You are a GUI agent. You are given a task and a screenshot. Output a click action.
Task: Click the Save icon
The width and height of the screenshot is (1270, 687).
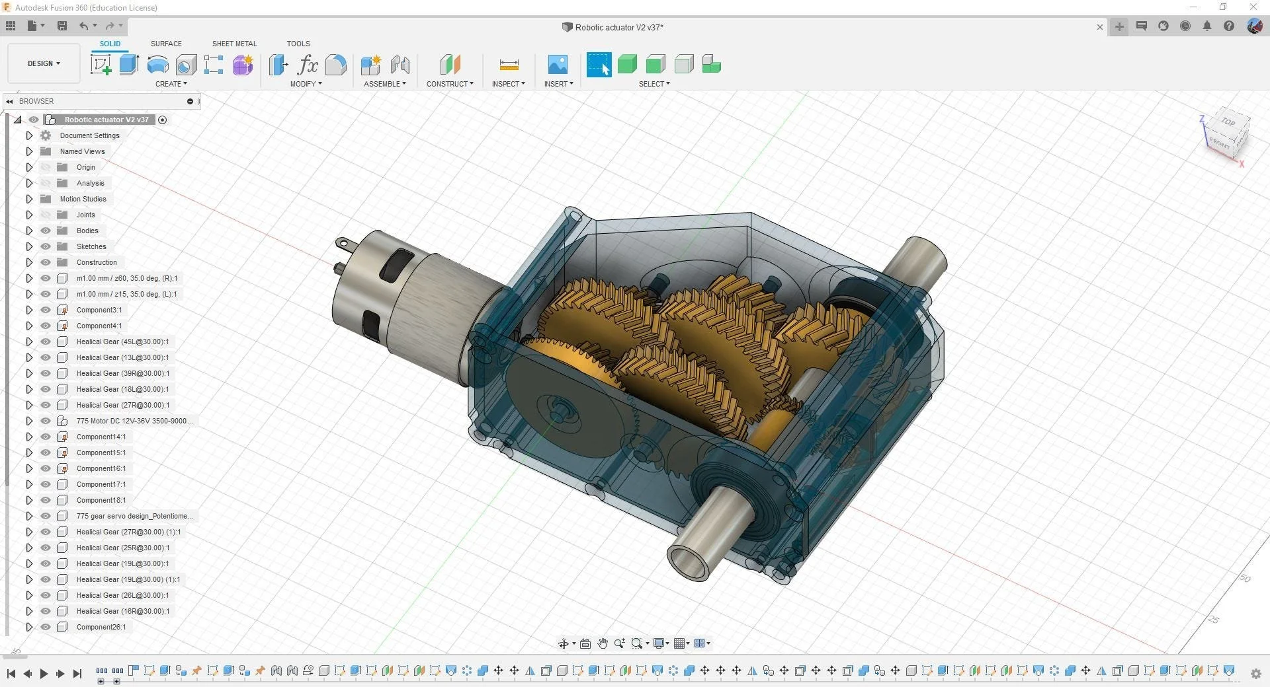click(x=62, y=26)
